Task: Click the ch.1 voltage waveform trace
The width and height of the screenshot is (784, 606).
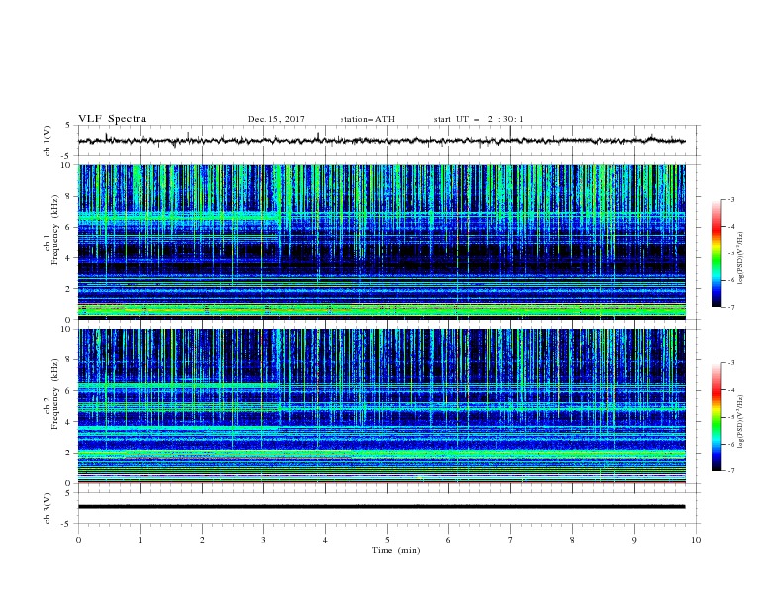Action: pyautogui.click(x=381, y=141)
